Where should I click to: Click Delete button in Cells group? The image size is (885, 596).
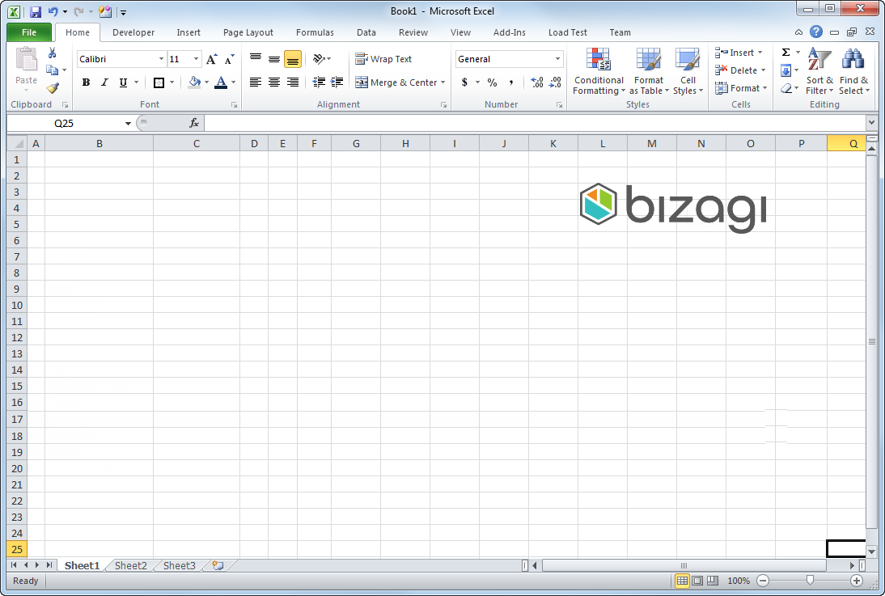click(740, 70)
